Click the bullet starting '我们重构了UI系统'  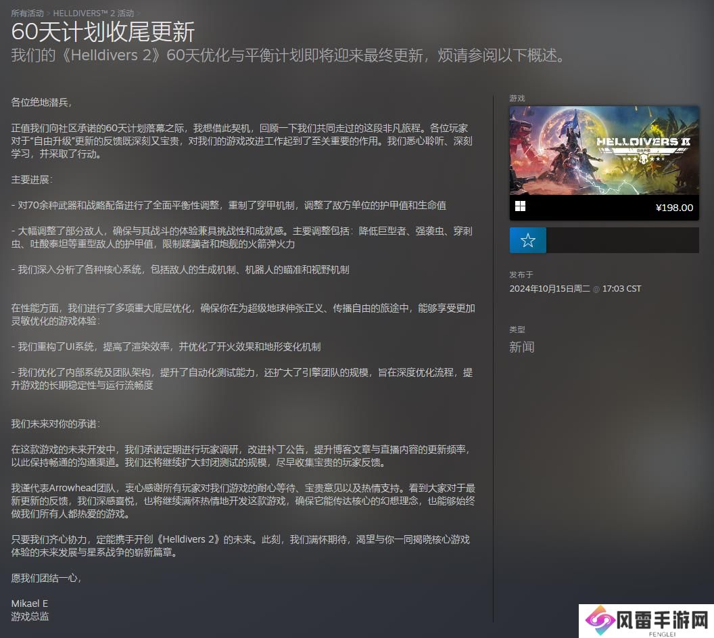(166, 347)
